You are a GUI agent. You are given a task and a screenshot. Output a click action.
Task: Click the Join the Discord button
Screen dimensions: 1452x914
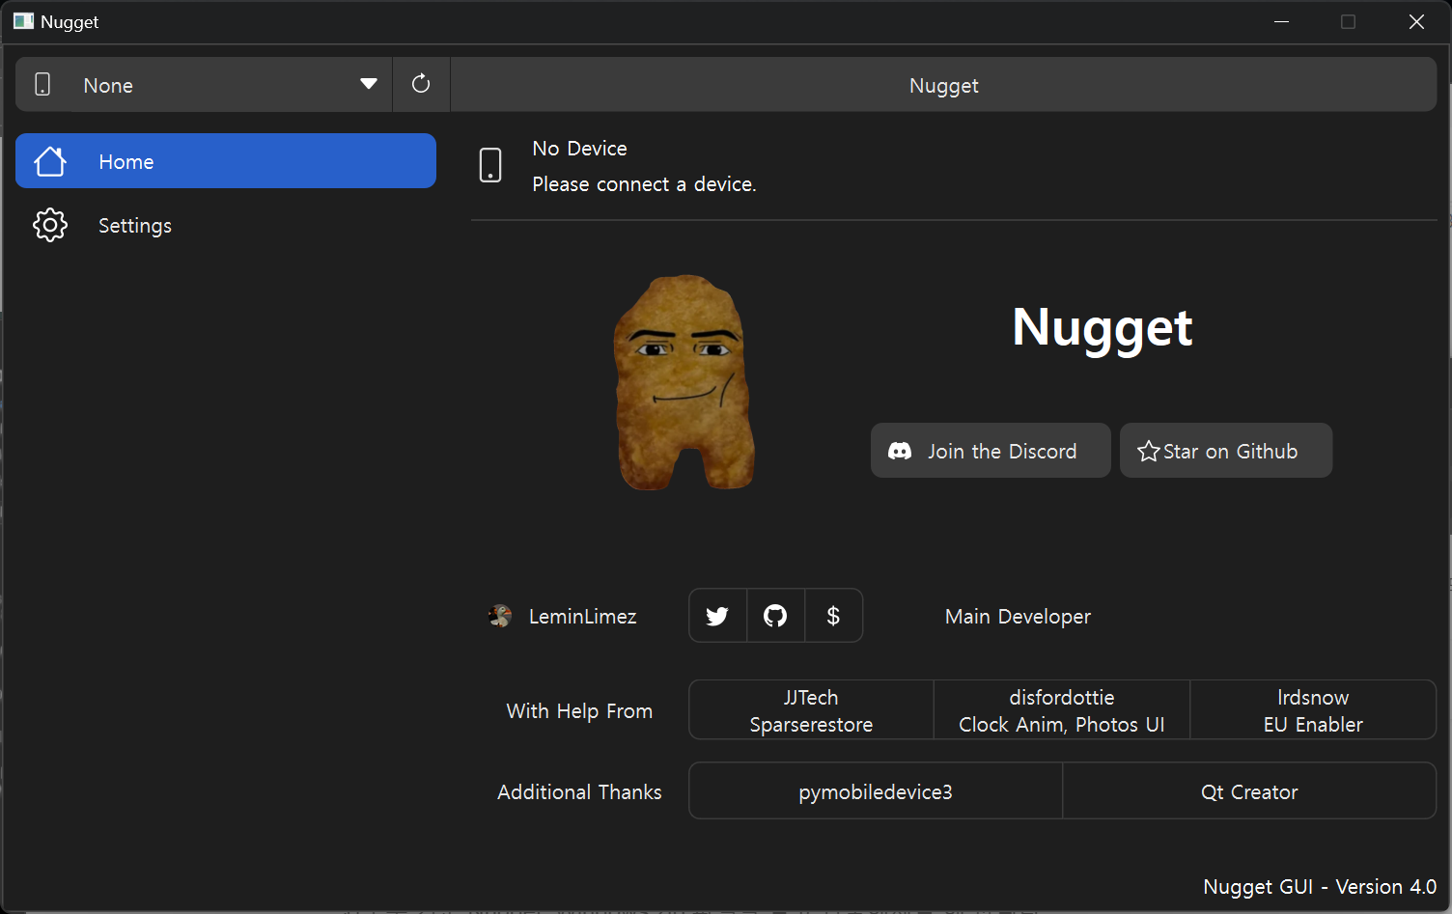click(991, 451)
